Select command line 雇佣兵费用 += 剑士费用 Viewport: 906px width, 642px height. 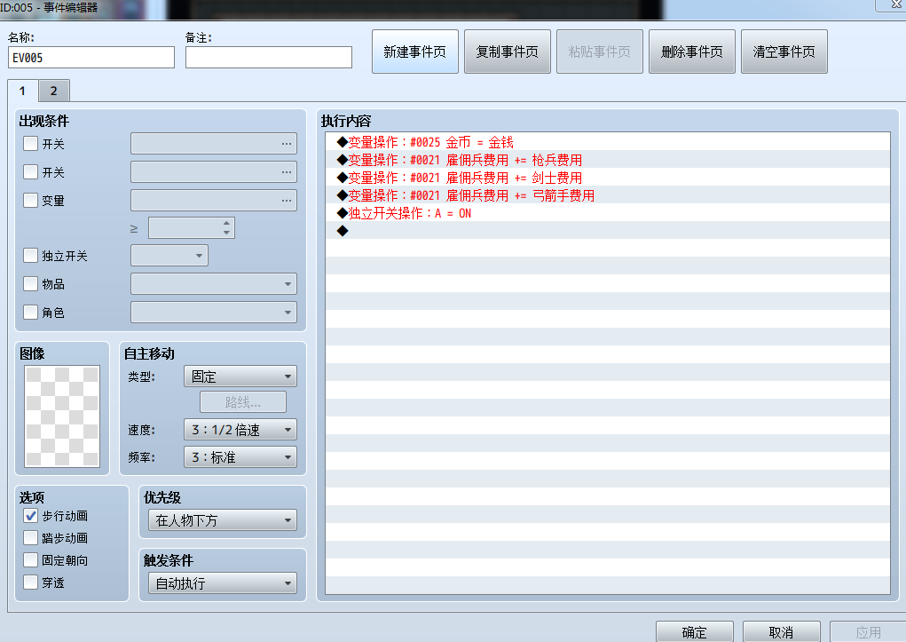pos(607,178)
